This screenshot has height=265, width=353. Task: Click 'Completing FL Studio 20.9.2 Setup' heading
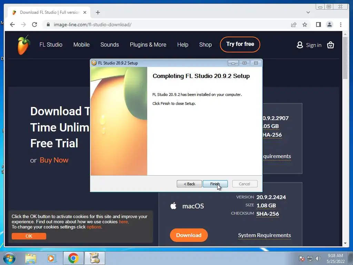tap(201, 76)
